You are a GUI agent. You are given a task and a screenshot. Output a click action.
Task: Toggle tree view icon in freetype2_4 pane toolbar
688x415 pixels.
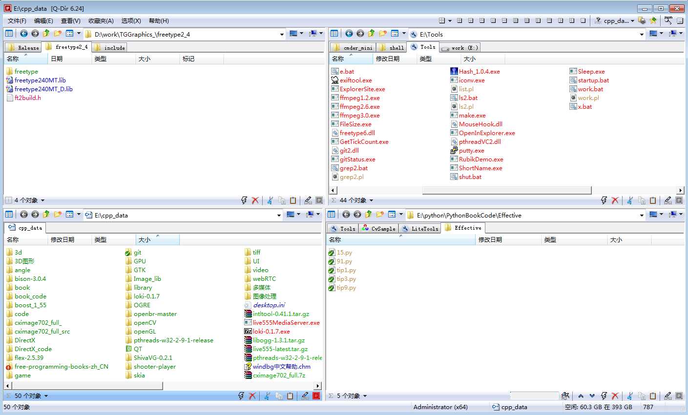point(9,34)
